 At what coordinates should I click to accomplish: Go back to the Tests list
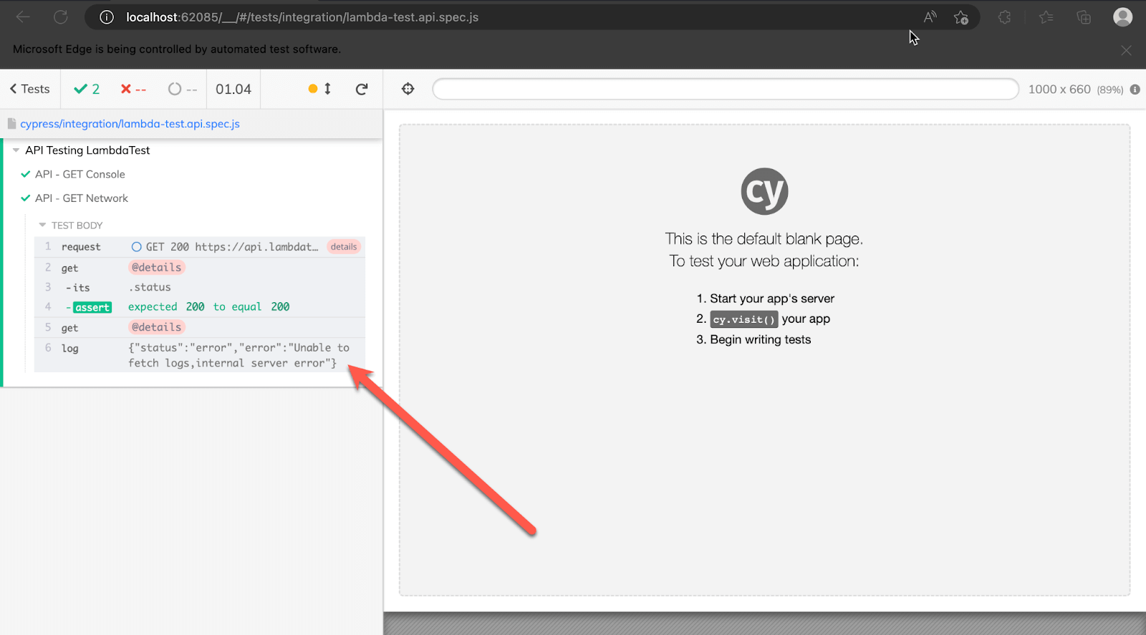coord(29,89)
